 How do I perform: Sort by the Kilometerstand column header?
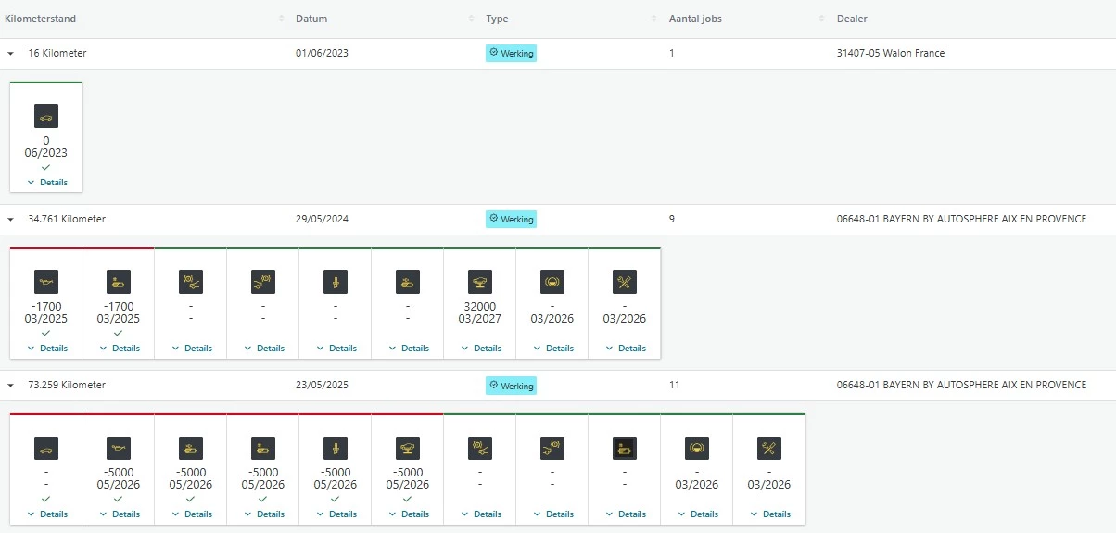[41, 19]
